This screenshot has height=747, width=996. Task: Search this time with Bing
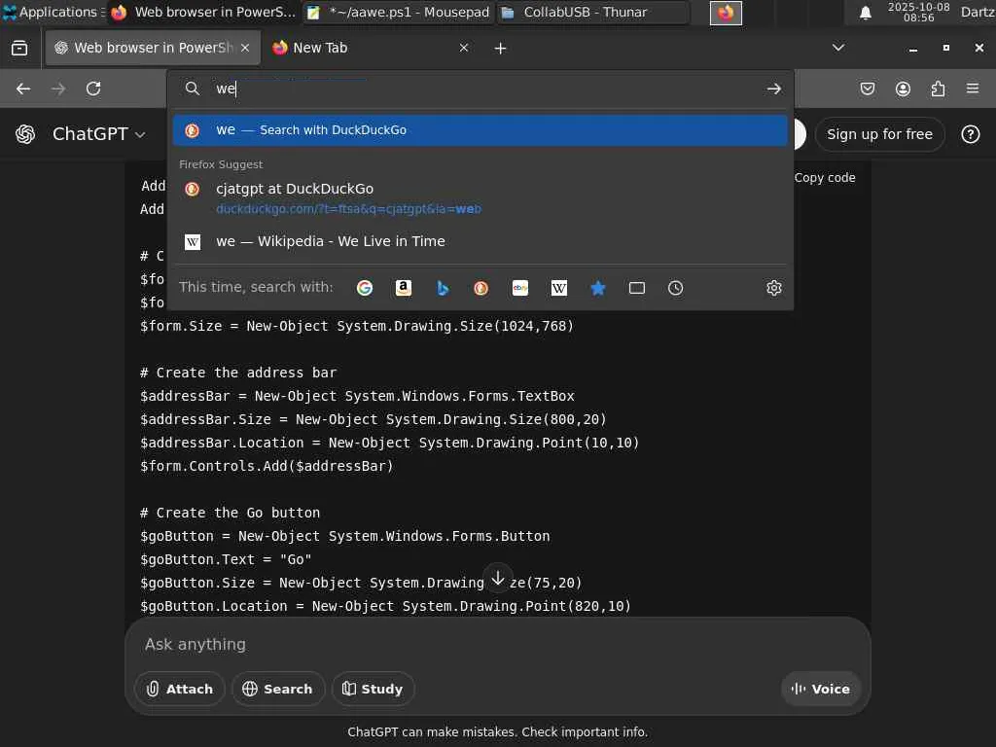point(443,288)
